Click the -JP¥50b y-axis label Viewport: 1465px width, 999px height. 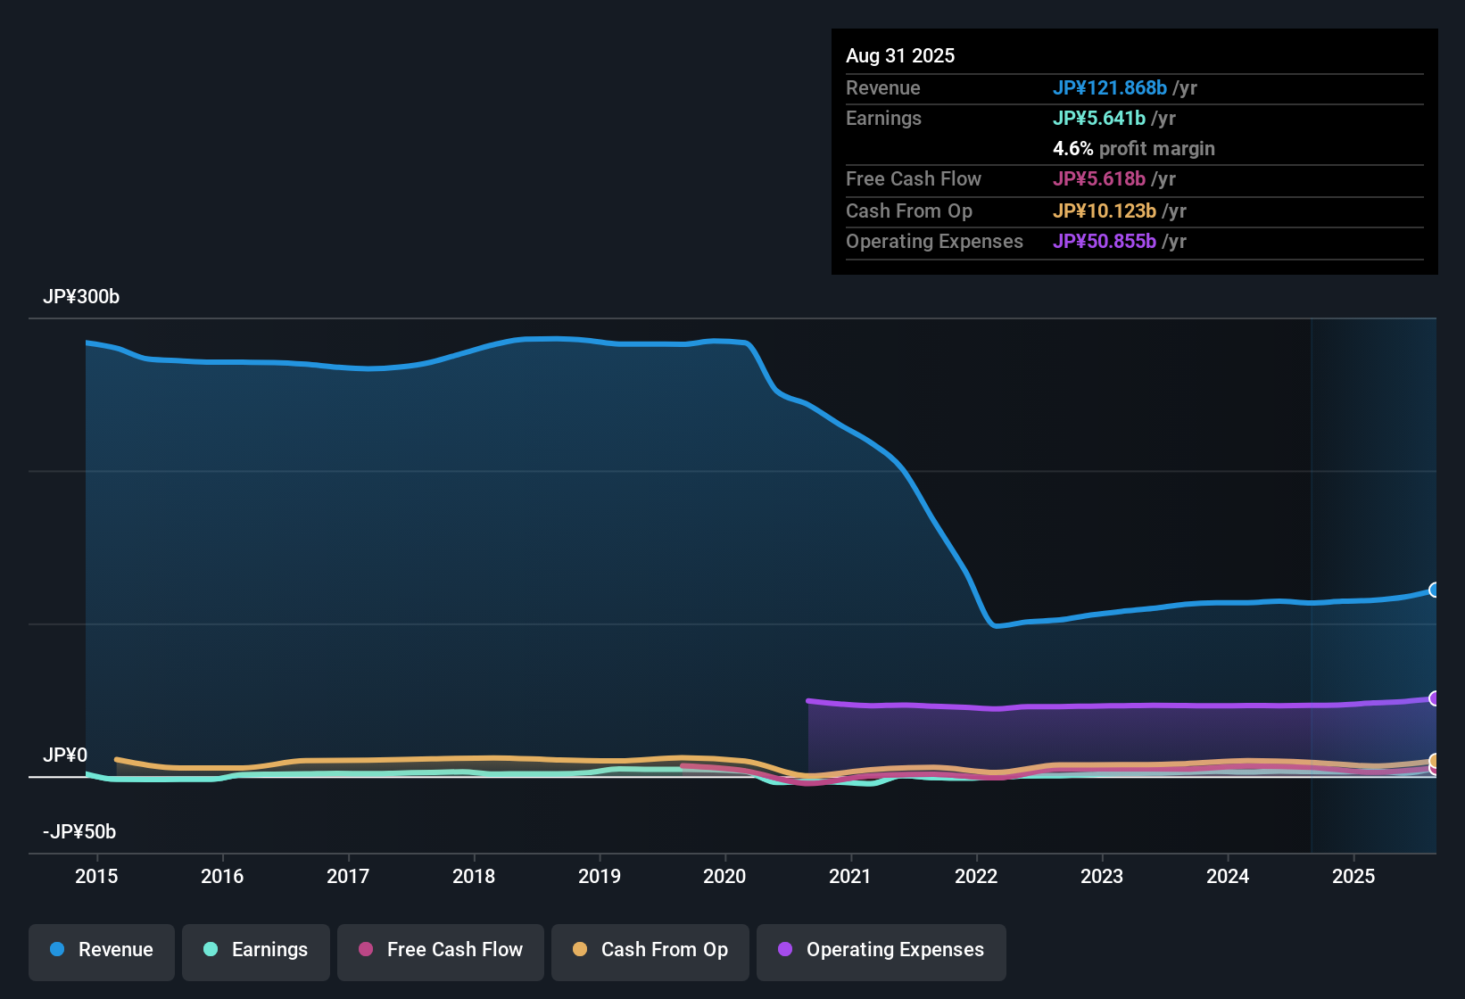[79, 832]
